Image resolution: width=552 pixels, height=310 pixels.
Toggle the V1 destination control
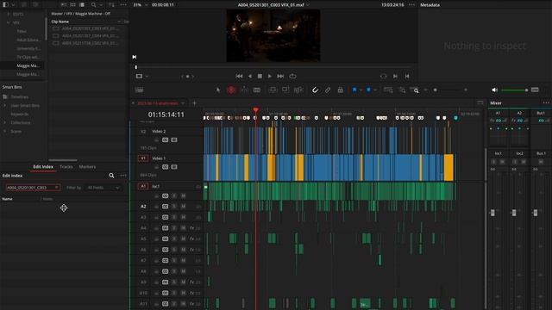point(143,158)
